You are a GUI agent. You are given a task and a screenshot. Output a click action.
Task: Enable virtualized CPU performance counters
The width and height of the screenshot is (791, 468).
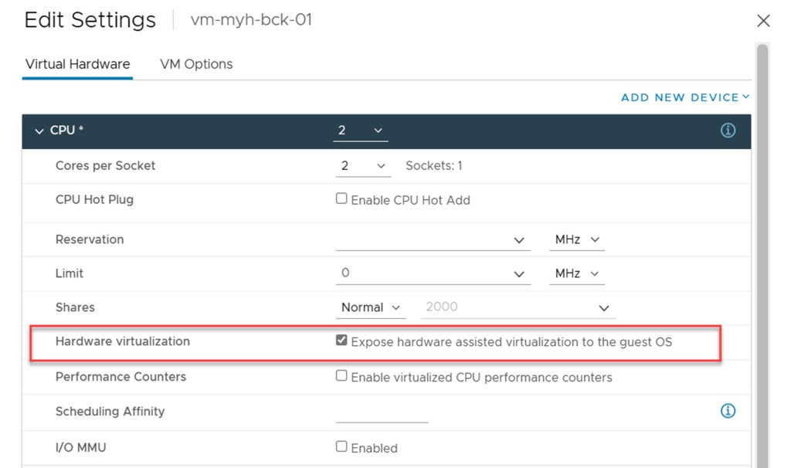(x=341, y=376)
